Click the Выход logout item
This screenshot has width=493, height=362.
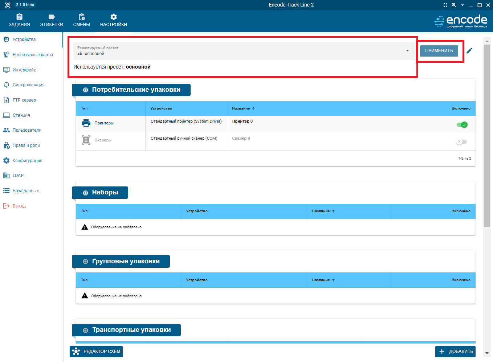point(19,206)
